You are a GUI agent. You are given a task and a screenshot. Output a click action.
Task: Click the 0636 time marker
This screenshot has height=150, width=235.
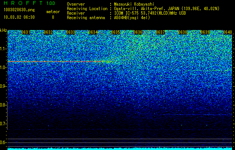point(138,32)
